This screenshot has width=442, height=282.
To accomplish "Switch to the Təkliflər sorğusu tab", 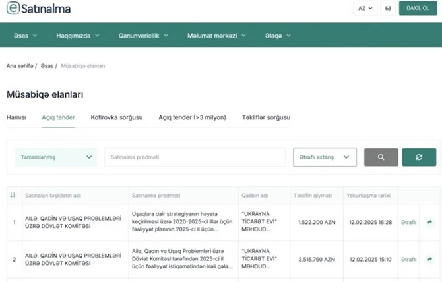I will tap(266, 117).
